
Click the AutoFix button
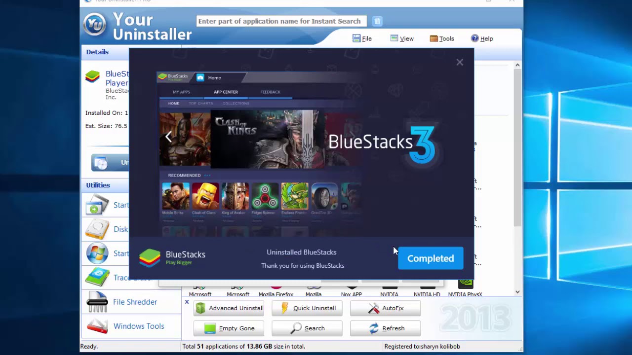pyautogui.click(x=385, y=308)
